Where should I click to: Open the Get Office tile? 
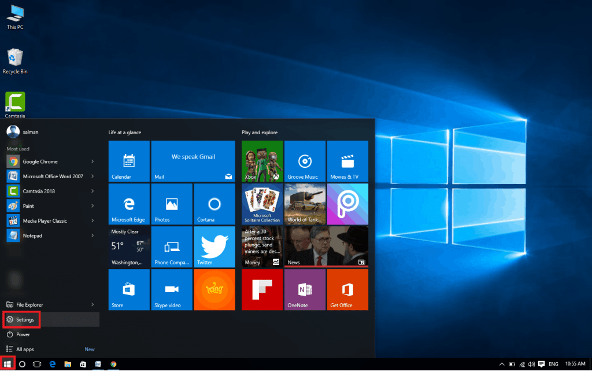pos(347,289)
